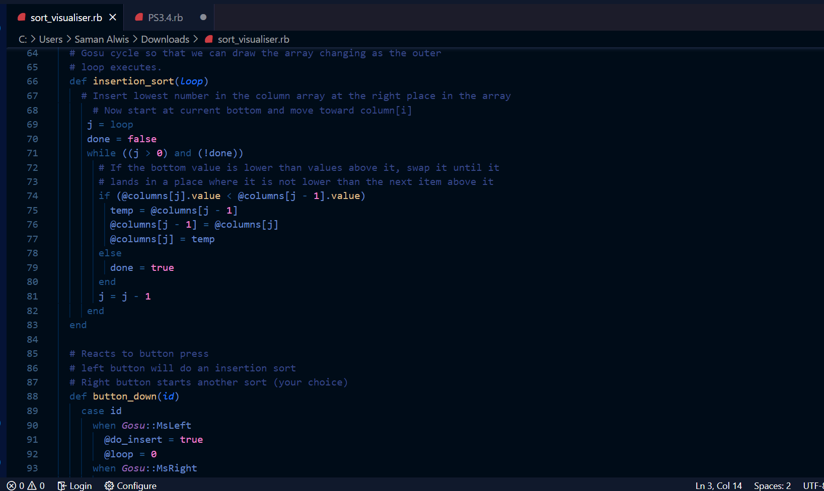The image size is (824, 491).
Task: Click comment '# Reacts to button press'
Action: 139,354
